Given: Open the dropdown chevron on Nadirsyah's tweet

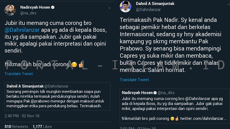Looking at the screenshot, I should point(109,8).
